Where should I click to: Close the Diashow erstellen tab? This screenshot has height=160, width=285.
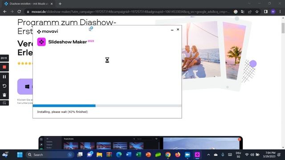point(52,4)
